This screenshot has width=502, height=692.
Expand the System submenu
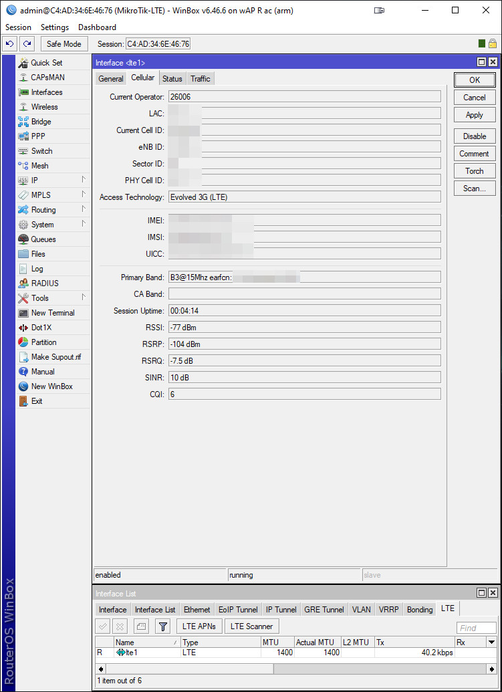pos(84,224)
